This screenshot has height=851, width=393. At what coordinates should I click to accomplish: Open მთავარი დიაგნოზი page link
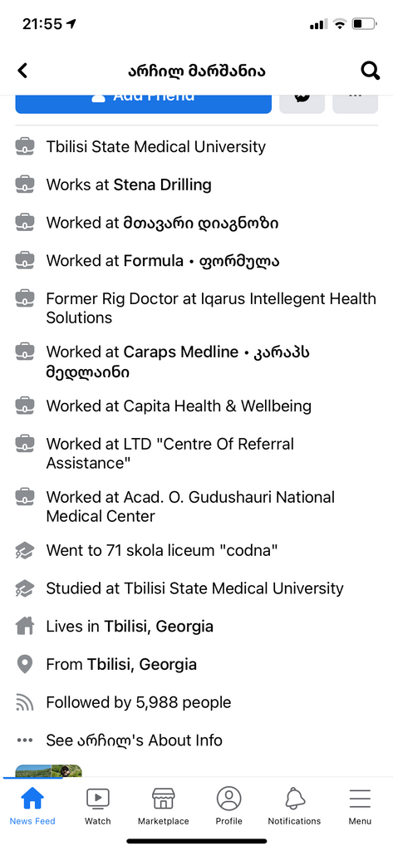pos(201,223)
